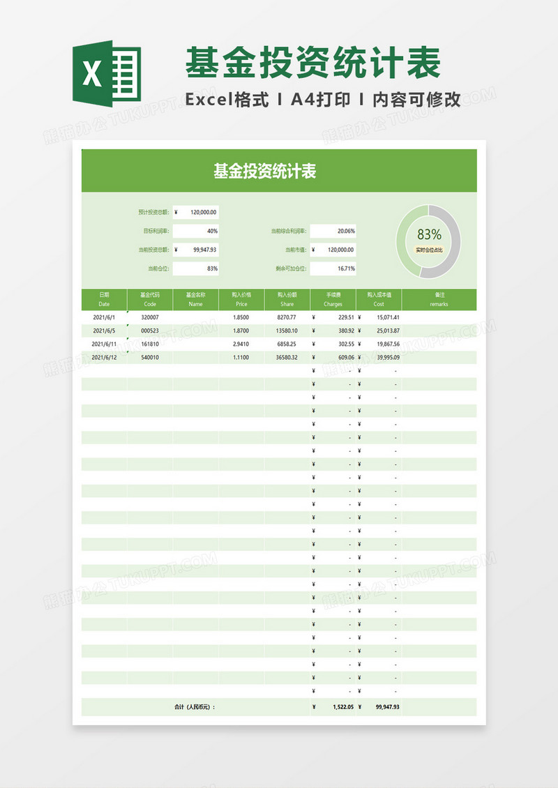Click the 日期 Date column header
The height and width of the screenshot is (788, 558).
click(104, 300)
